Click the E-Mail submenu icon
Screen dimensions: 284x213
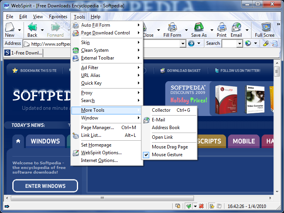pos(146,120)
